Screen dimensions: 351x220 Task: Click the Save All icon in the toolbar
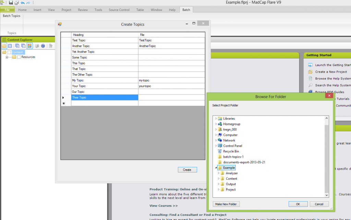point(16,3)
